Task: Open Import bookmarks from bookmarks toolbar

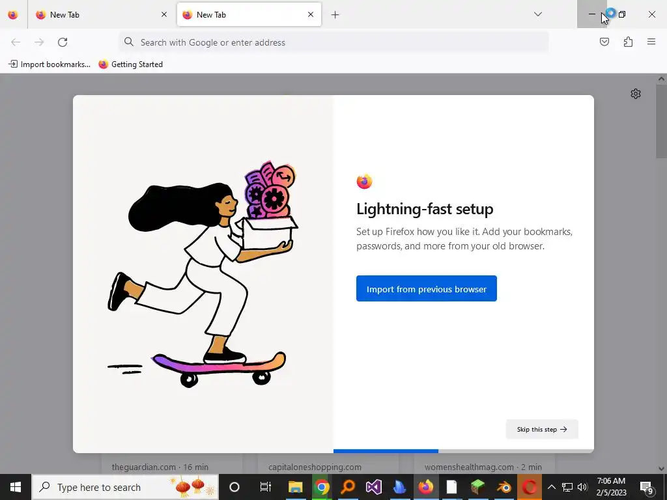Action: point(50,64)
